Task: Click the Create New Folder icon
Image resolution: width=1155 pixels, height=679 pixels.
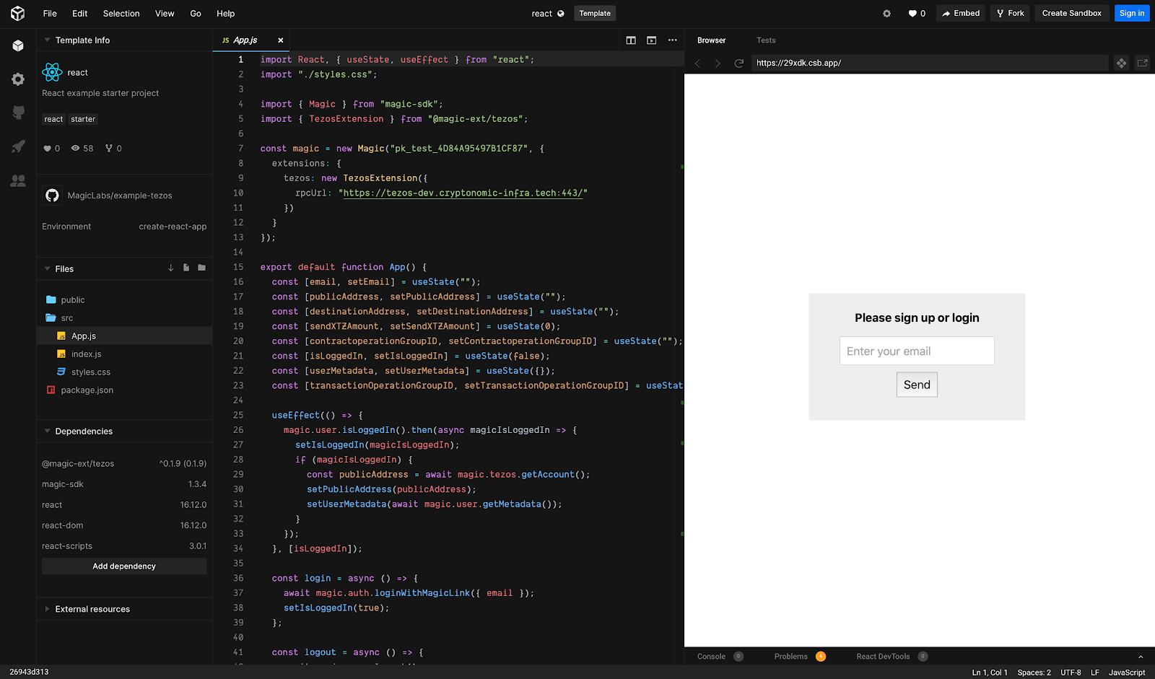Action: pos(201,267)
